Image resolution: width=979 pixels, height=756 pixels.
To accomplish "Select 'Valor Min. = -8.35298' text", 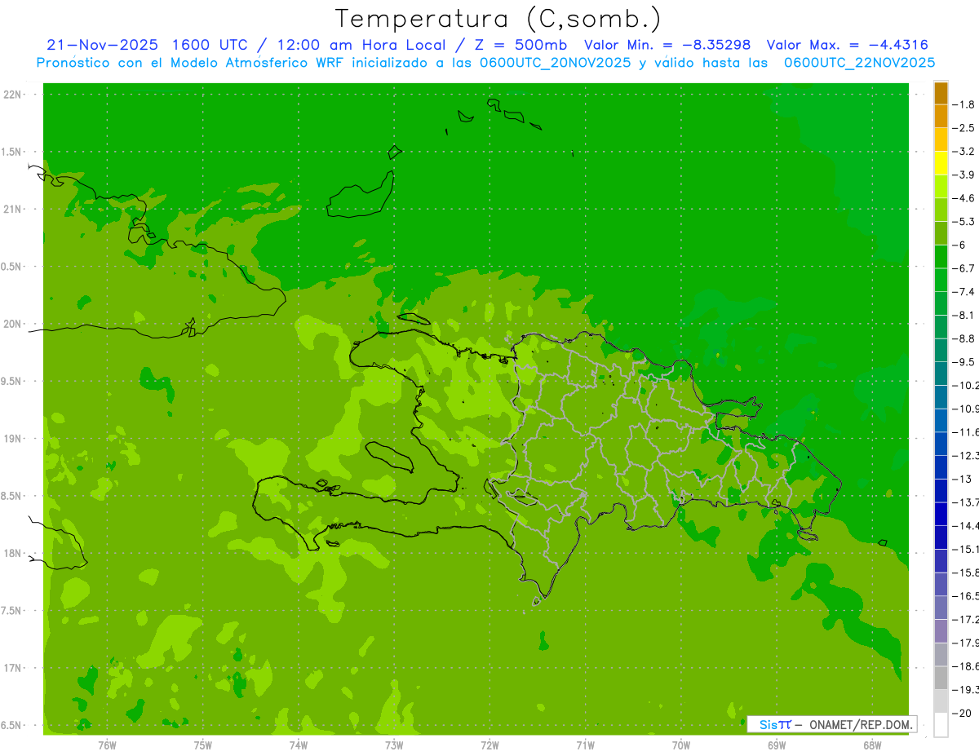I will pyautogui.click(x=667, y=45).
